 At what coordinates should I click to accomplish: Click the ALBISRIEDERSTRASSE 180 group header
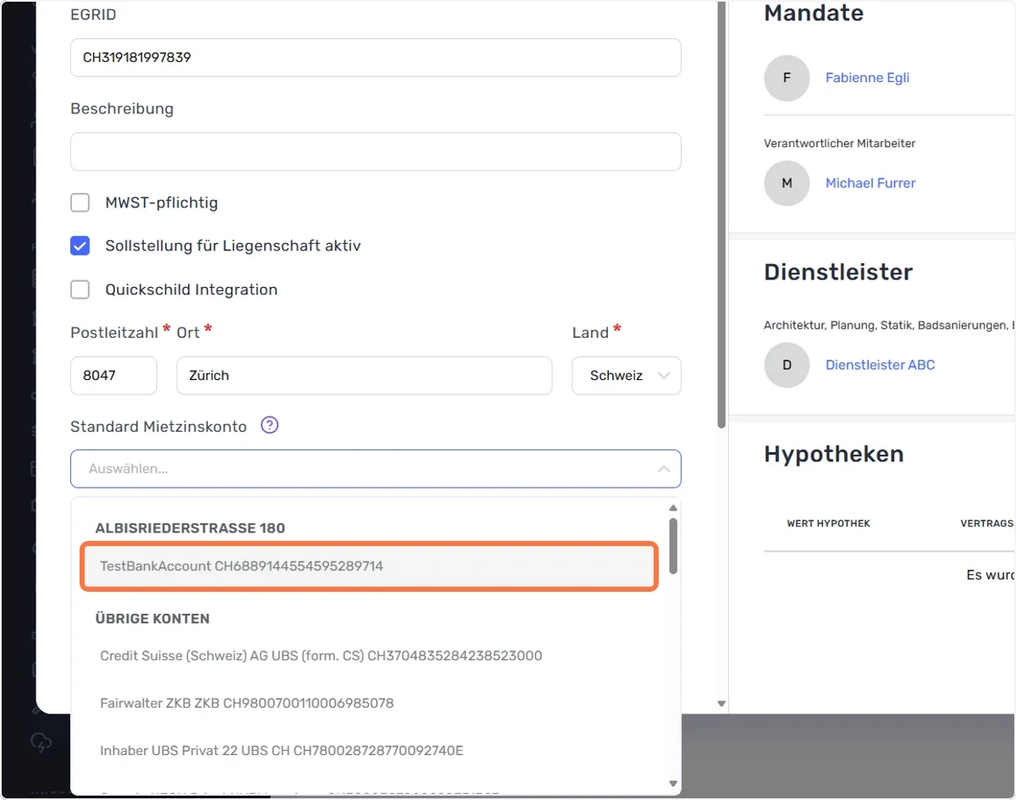click(x=190, y=528)
